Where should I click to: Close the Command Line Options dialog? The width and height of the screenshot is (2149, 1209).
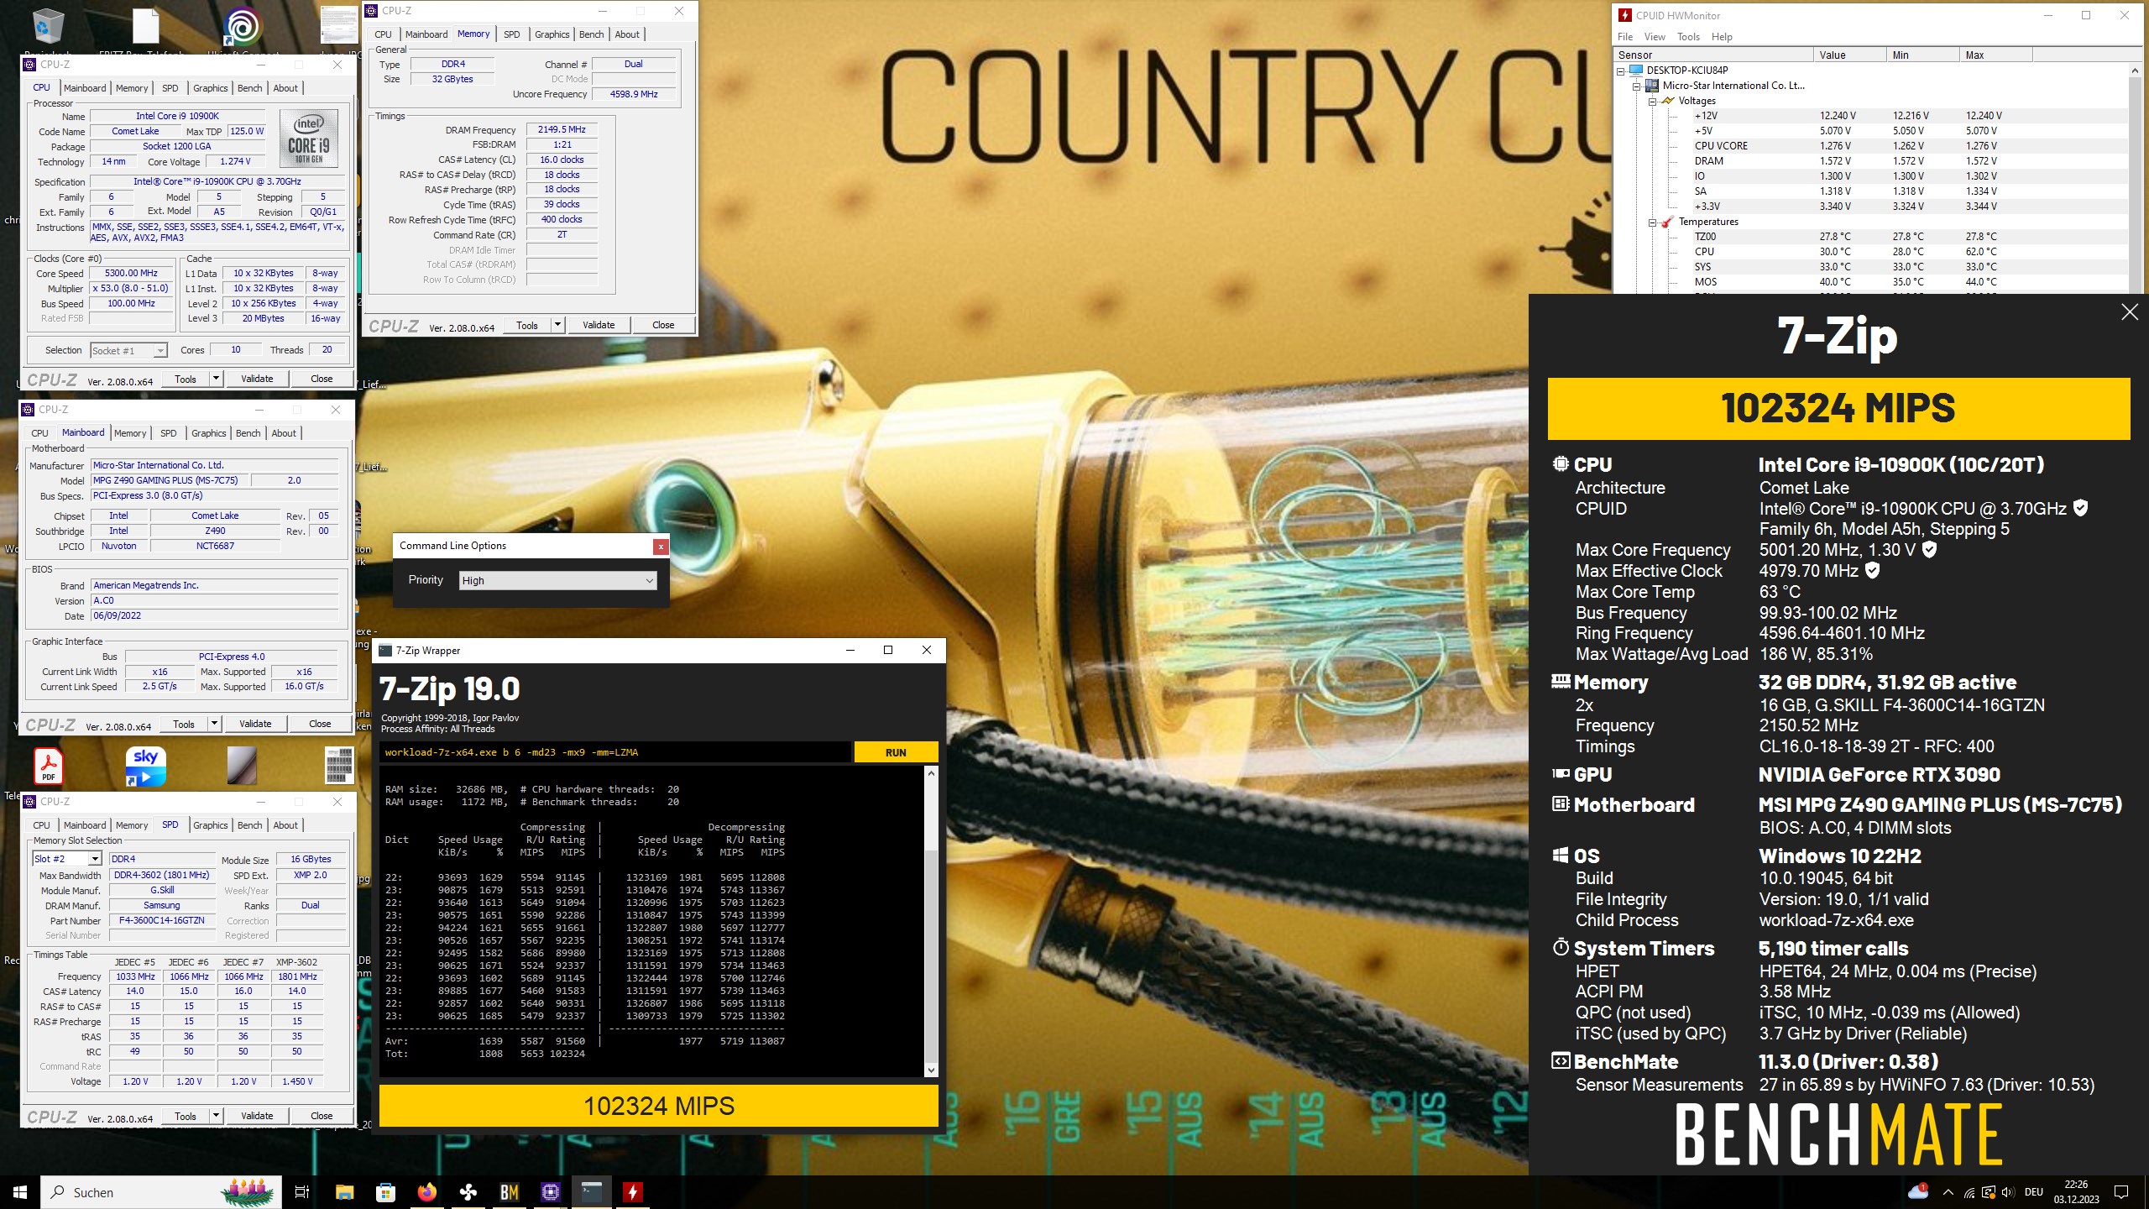(x=661, y=547)
